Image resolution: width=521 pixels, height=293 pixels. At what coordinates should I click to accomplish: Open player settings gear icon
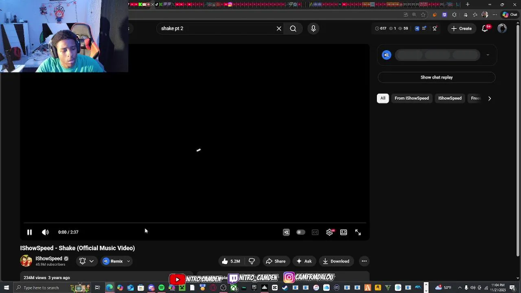pos(330,232)
